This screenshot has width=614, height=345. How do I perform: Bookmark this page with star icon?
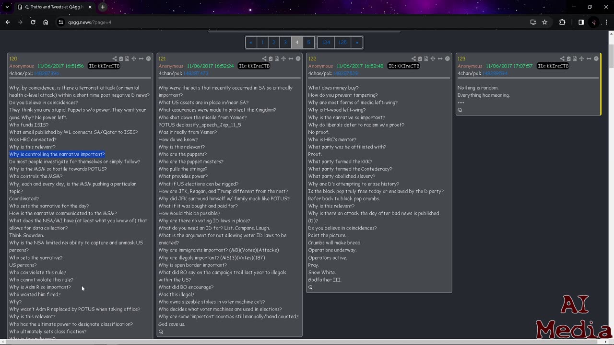[544, 22]
